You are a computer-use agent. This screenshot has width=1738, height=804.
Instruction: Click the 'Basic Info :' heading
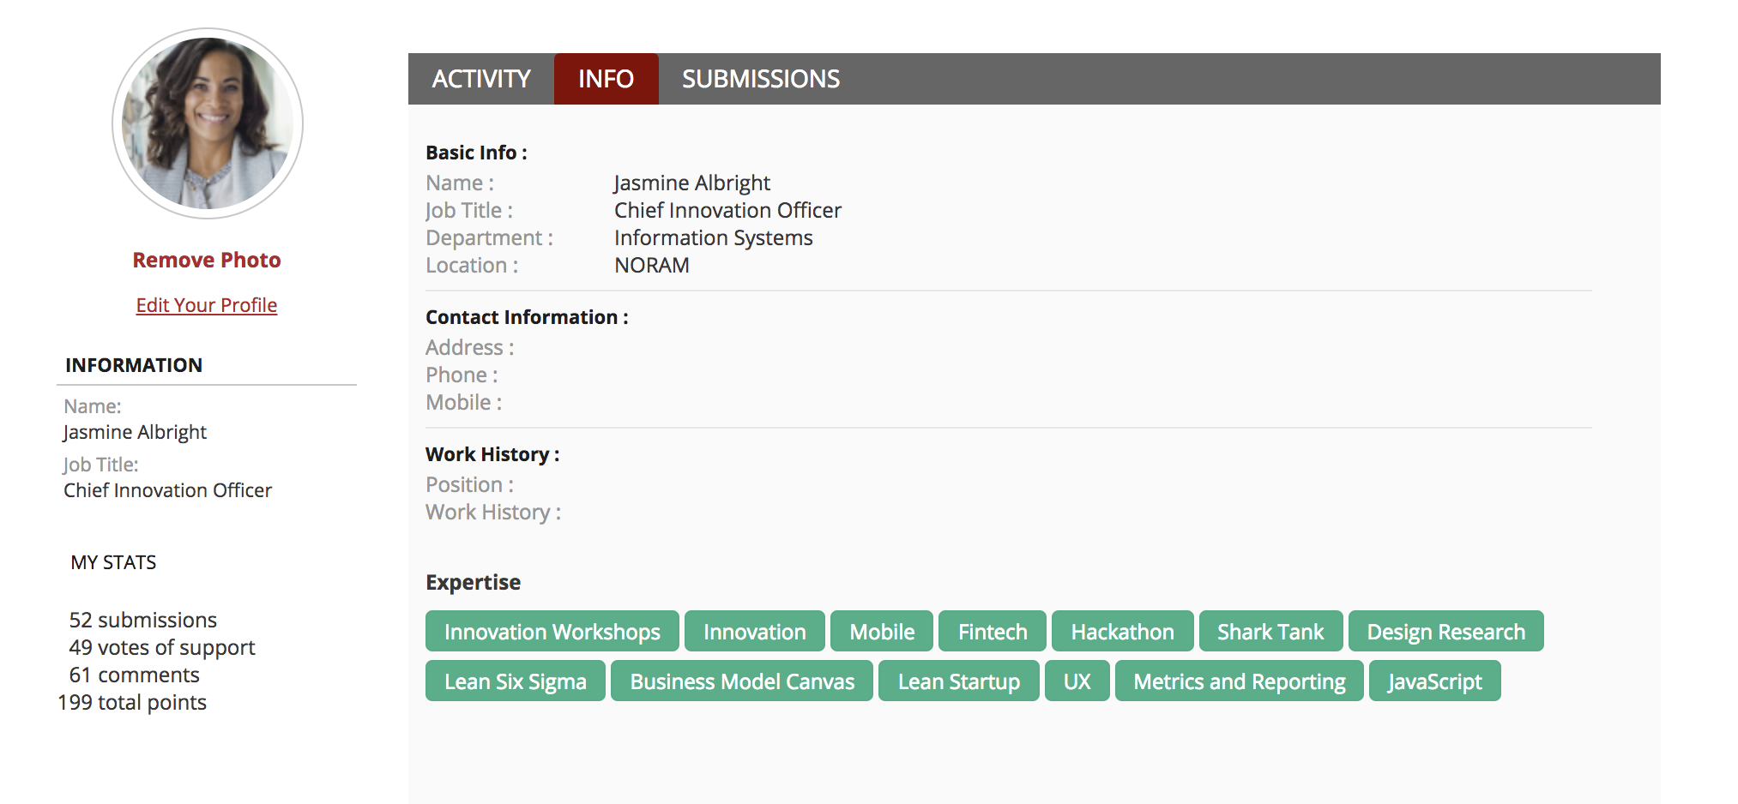pos(476,153)
